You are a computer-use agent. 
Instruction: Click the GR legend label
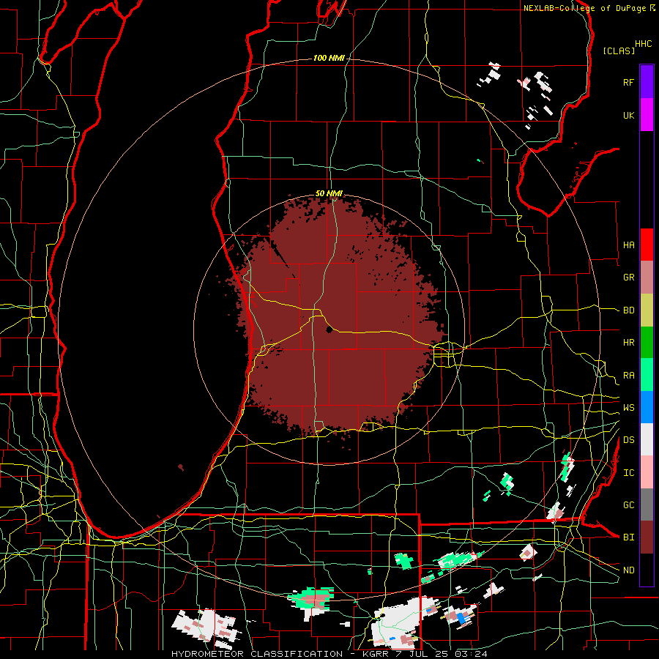(x=628, y=278)
